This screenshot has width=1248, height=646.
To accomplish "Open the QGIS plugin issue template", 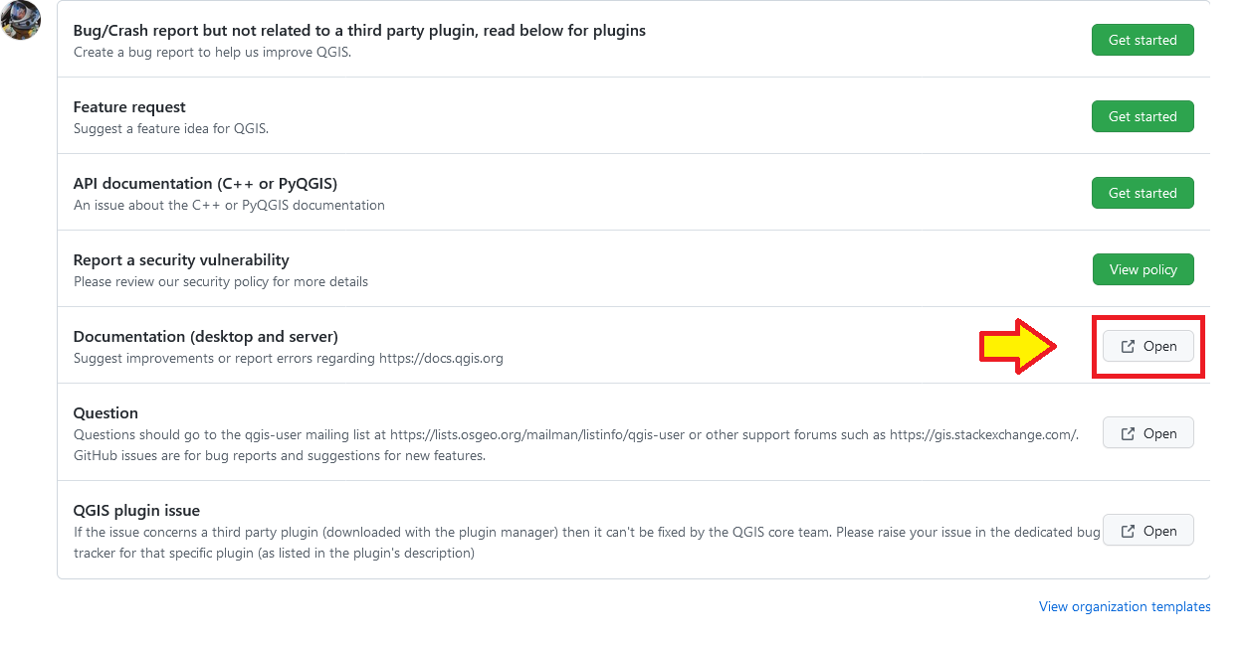I will (x=1147, y=530).
